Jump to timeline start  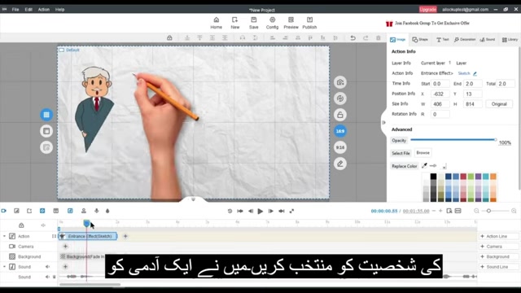tap(240, 211)
